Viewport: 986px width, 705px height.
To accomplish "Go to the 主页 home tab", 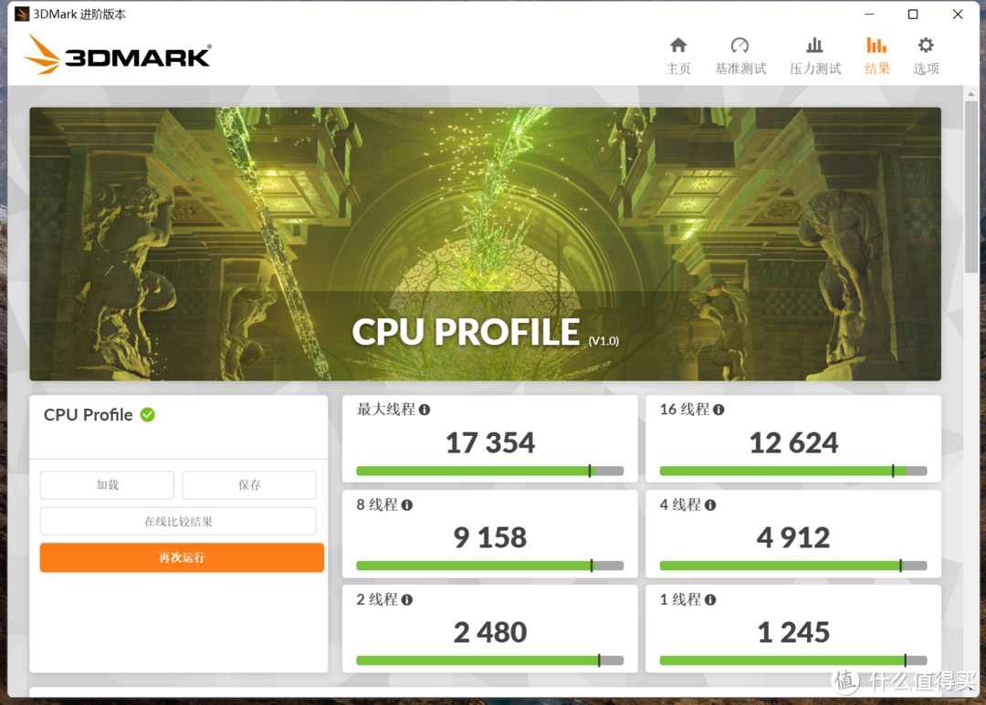I will coord(677,56).
